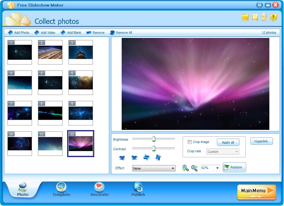The width and height of the screenshot is (284, 206).
Task: Click the Hyperlink button
Action: point(261,141)
